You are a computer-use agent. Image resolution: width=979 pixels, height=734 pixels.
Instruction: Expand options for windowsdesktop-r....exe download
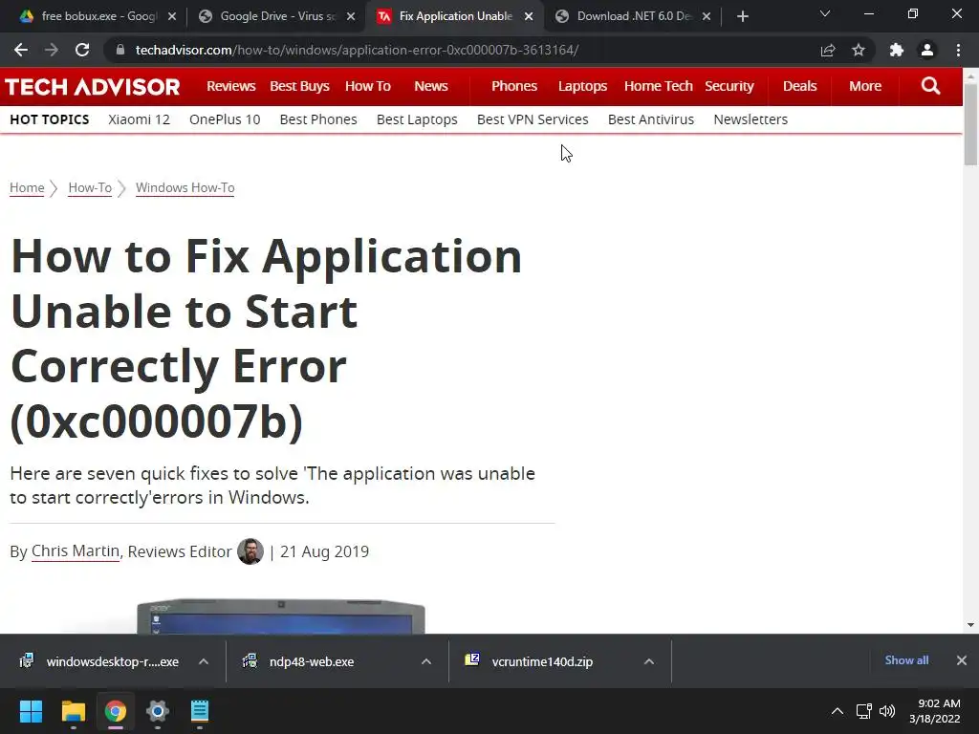coord(204,661)
